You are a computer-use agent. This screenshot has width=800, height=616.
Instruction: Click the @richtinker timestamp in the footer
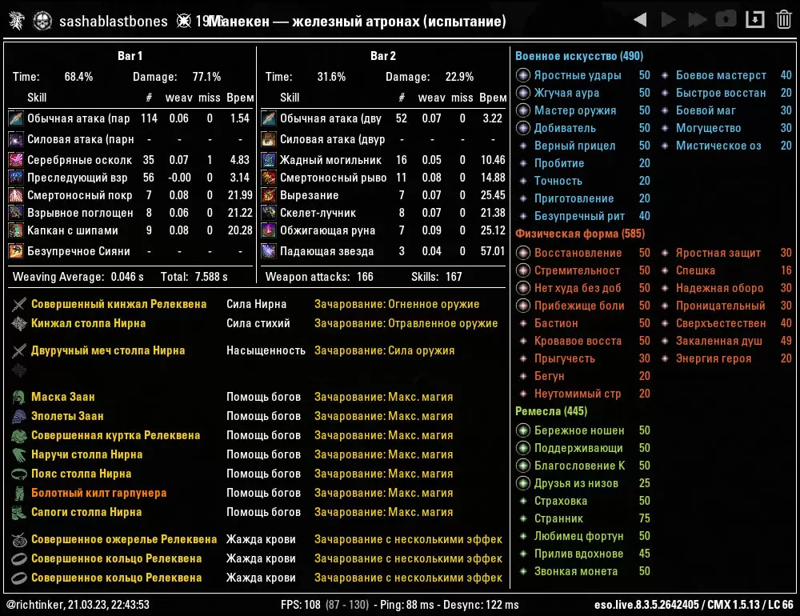pos(78,605)
